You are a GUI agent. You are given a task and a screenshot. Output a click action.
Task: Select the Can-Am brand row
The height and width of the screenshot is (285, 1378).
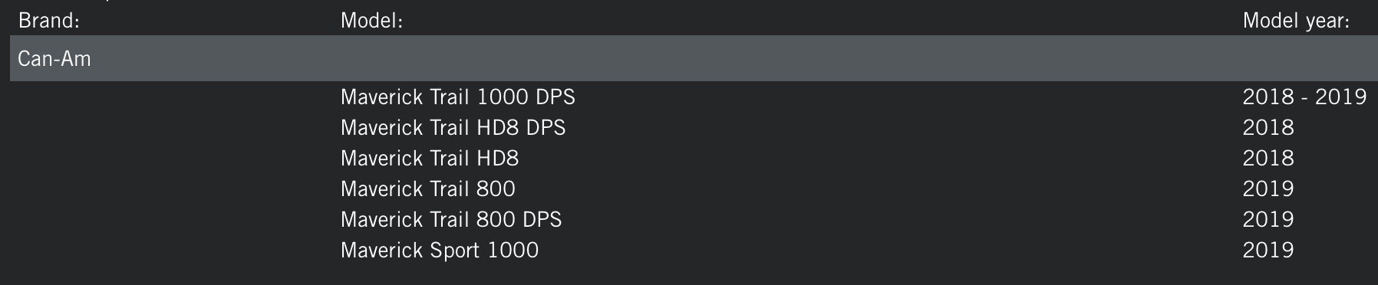pos(694,58)
